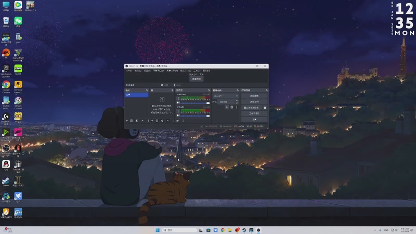Click Start Recording in Controls dock
The width and height of the screenshot is (416, 234).
[x=254, y=102]
